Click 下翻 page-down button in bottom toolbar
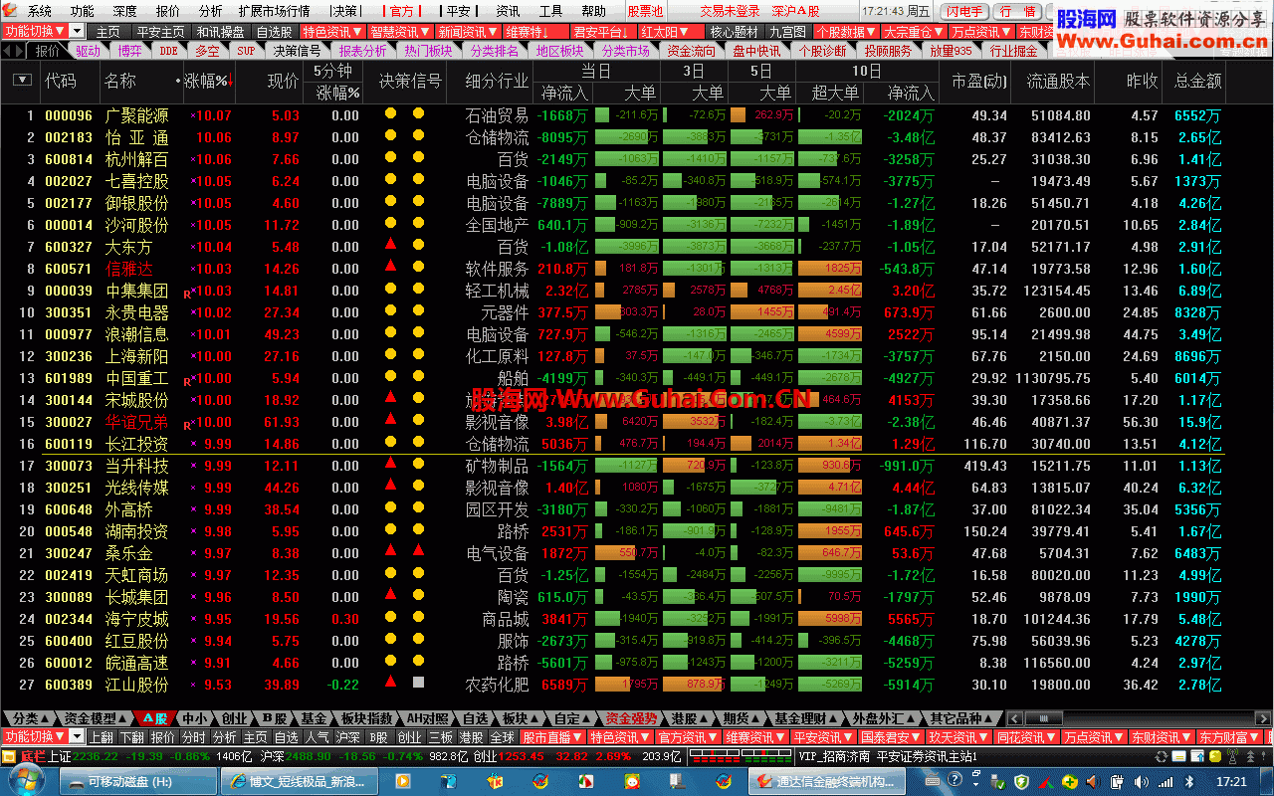The height and width of the screenshot is (796, 1274). (132, 737)
